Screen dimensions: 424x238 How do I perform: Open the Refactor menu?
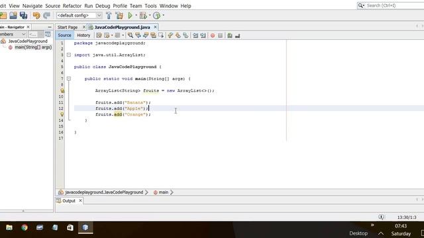(x=72, y=6)
